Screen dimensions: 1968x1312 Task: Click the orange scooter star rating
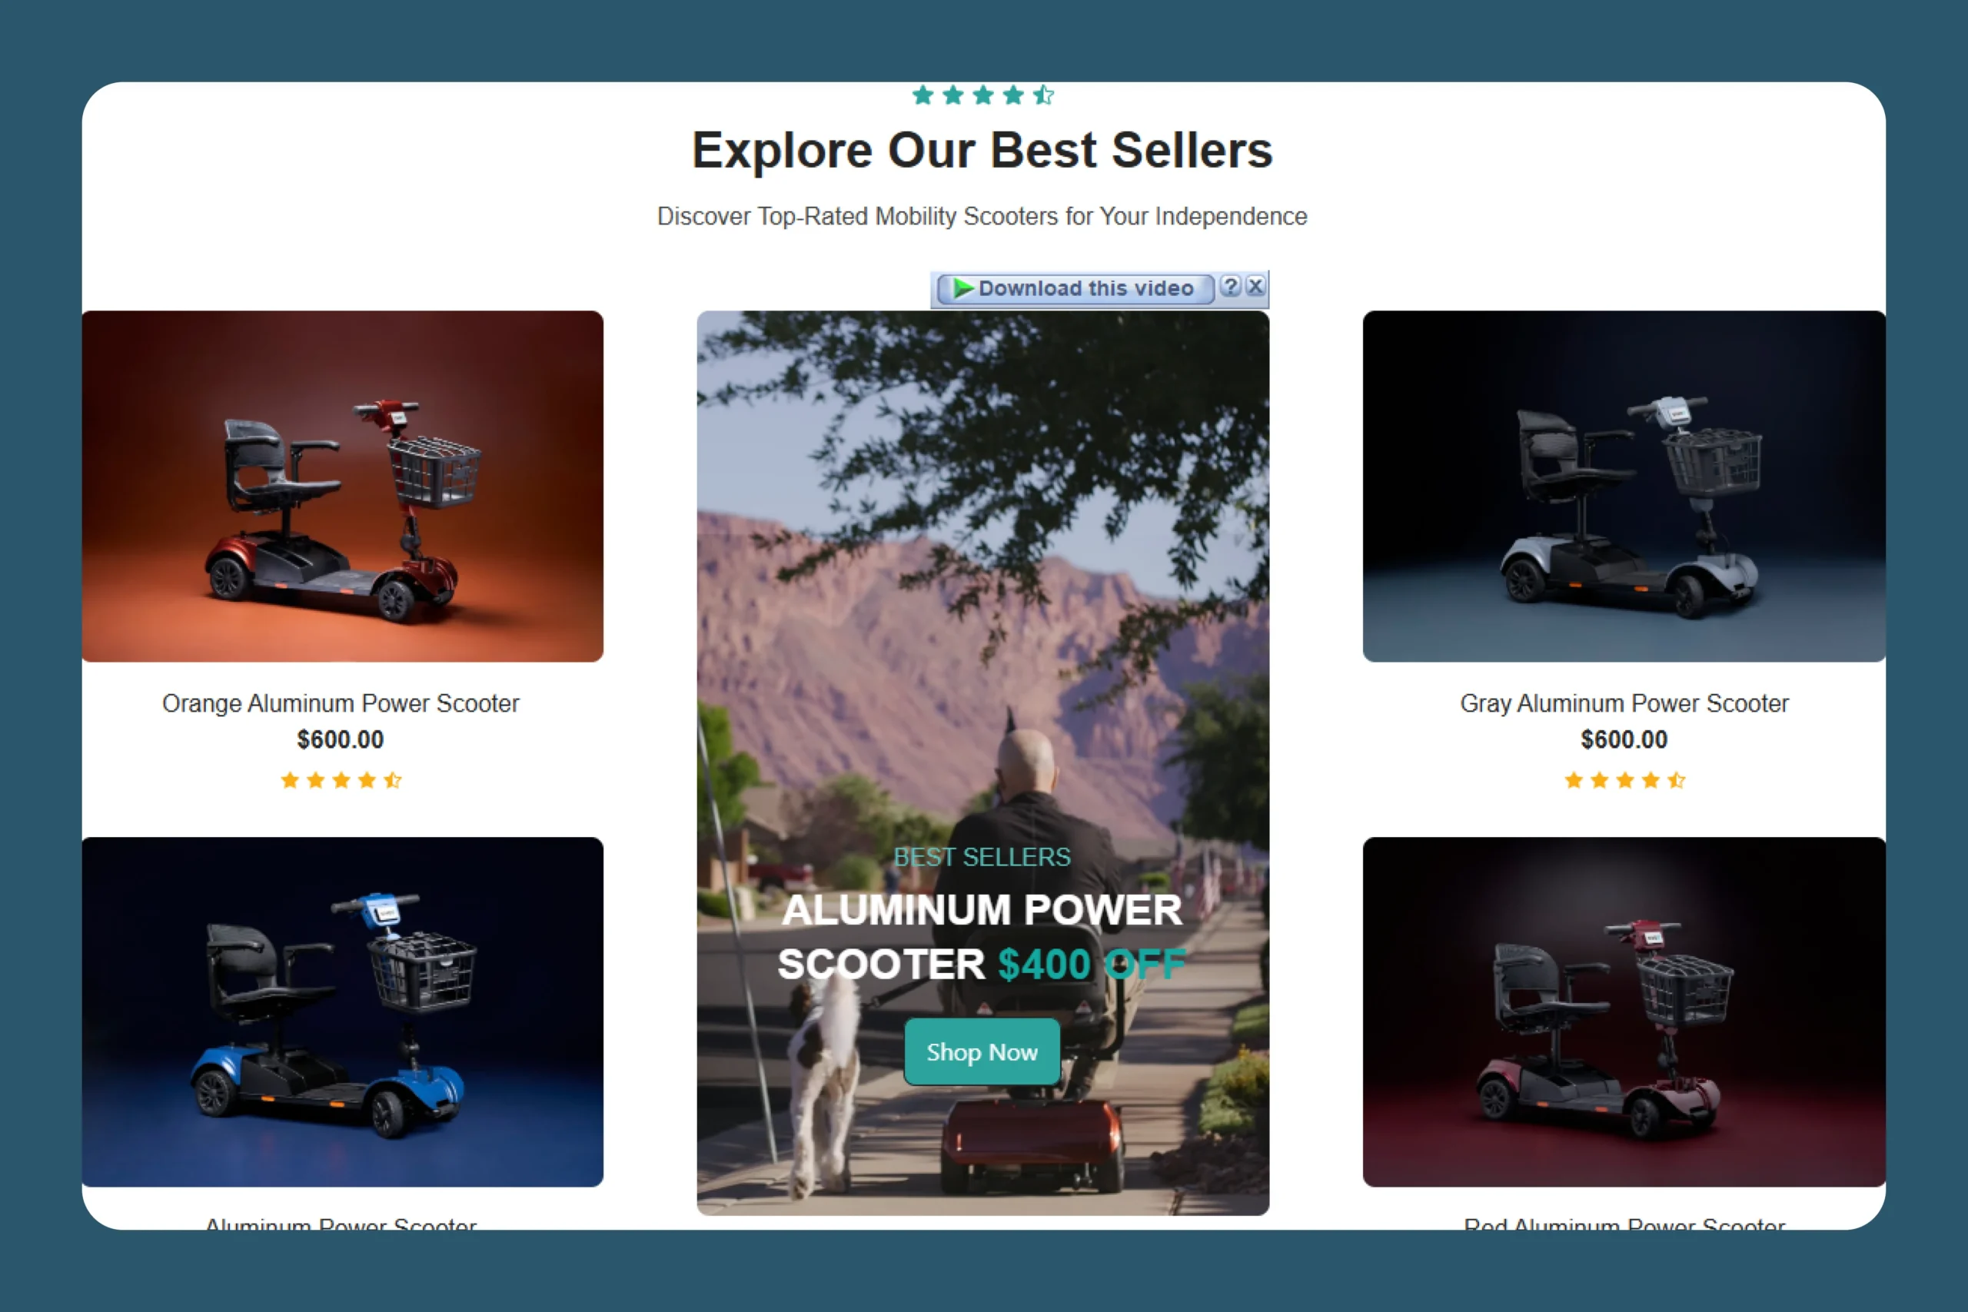click(341, 781)
